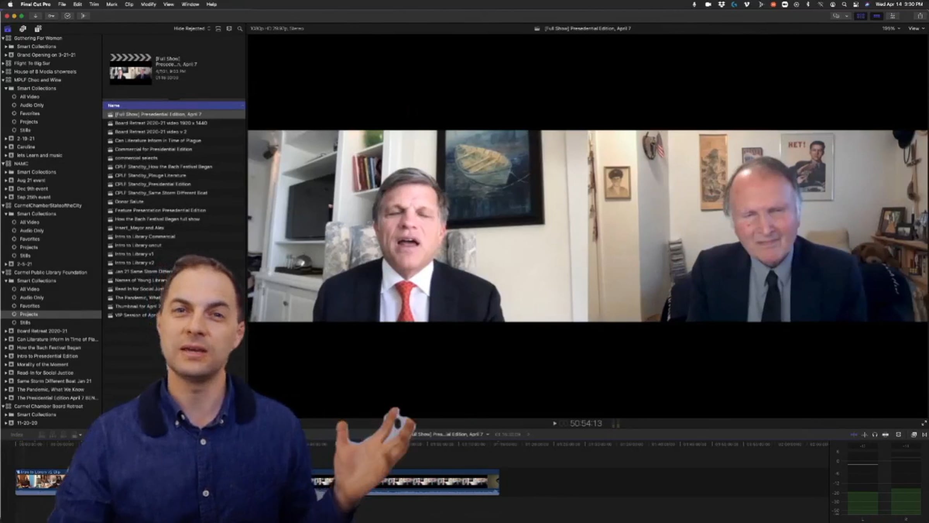The width and height of the screenshot is (929, 523).
Task: Open the Clip menu
Action: click(x=129, y=4)
